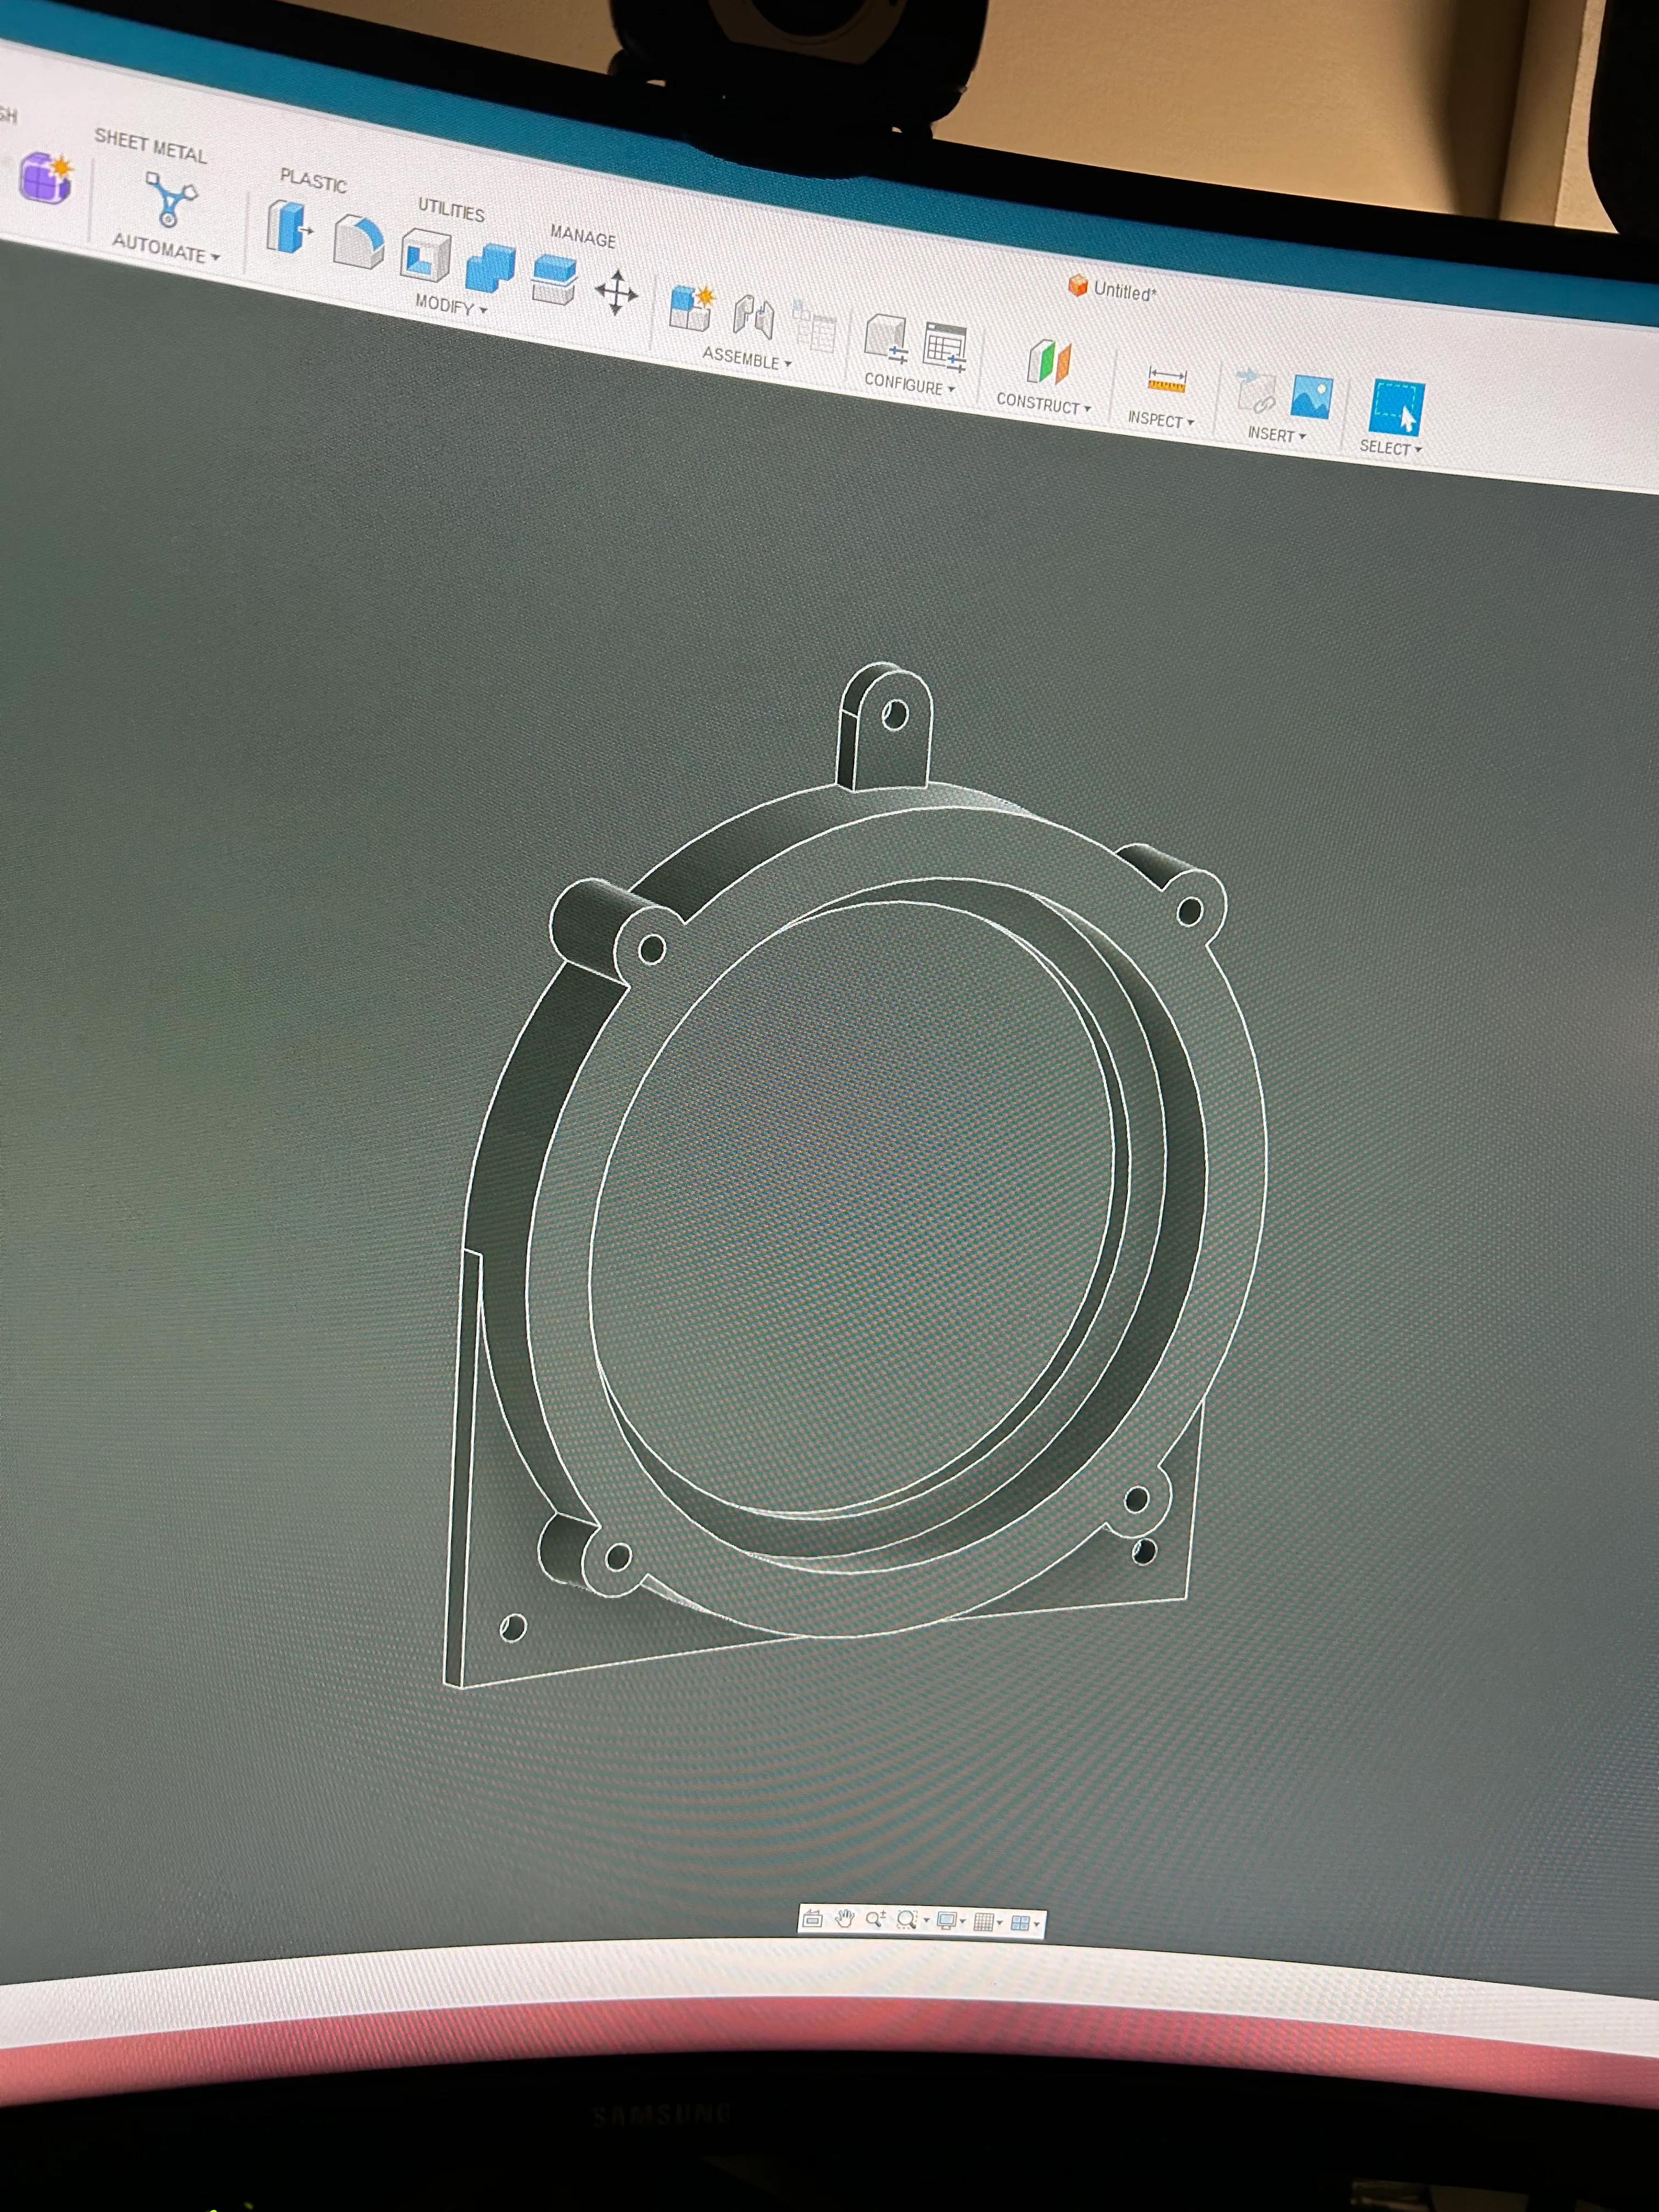The height and width of the screenshot is (2212, 1659).
Task: Open the INSERT dropdown menu
Action: (x=1277, y=435)
